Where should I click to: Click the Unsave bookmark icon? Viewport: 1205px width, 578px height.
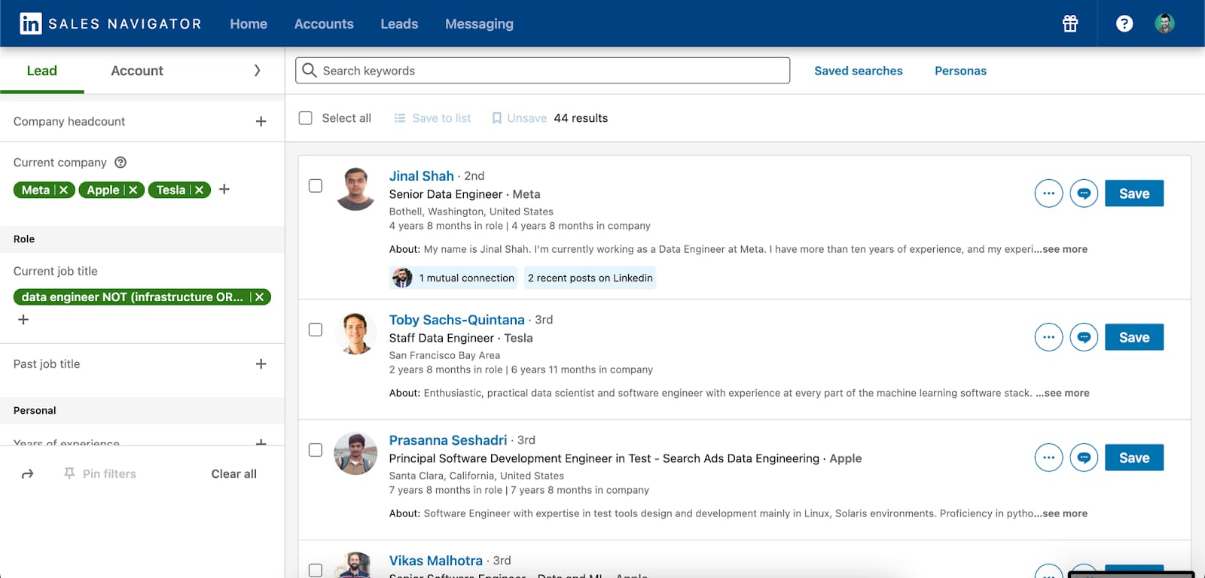(x=497, y=118)
